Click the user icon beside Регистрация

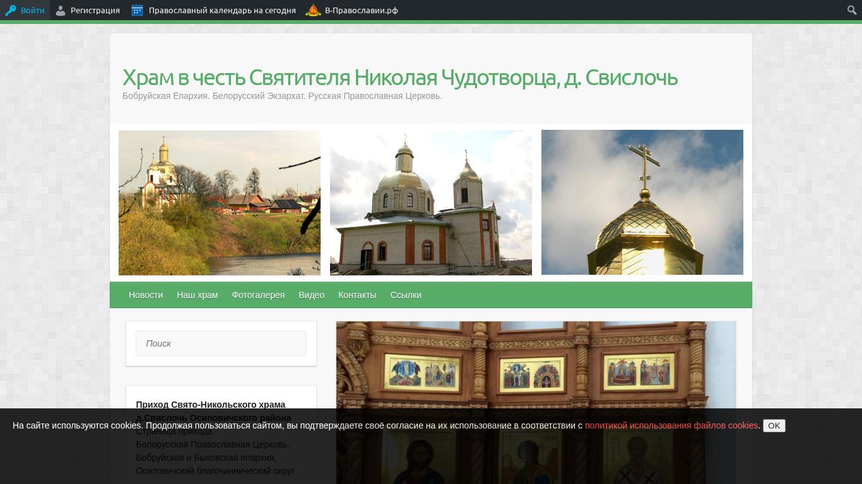coord(61,10)
